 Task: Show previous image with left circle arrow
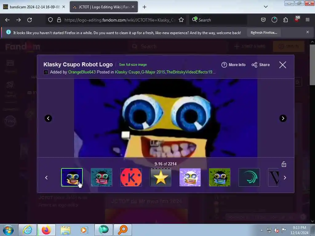pyautogui.click(x=48, y=118)
